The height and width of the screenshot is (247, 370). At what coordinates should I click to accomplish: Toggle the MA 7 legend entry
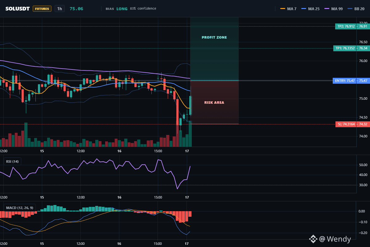pyautogui.click(x=288, y=9)
